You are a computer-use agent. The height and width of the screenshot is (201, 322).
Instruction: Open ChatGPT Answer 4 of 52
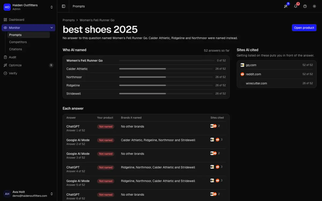[x=146, y=169]
